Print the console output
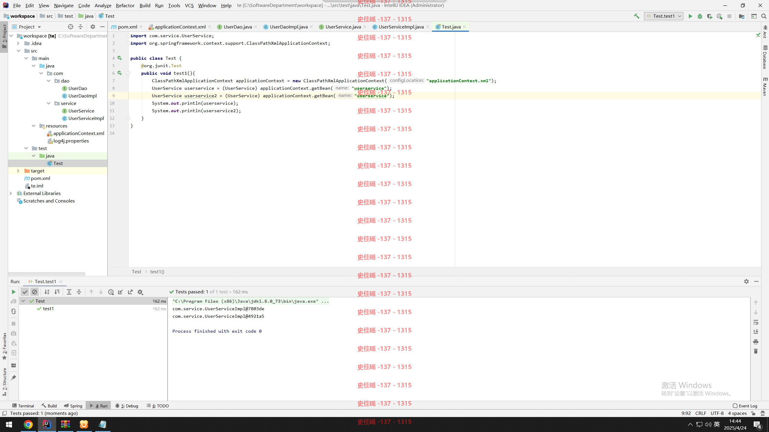769x432 pixels. click(756, 342)
